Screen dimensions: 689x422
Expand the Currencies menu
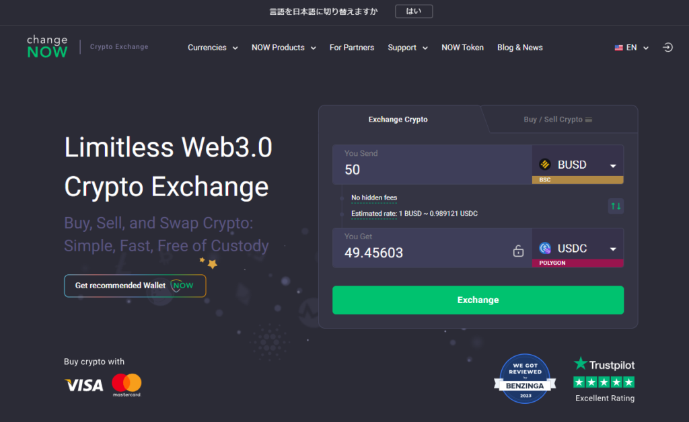tap(213, 48)
